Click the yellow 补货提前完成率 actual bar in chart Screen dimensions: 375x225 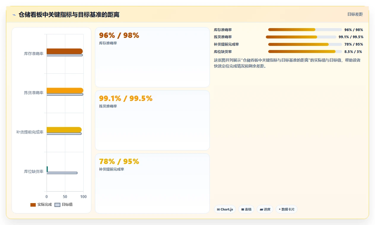coord(64,130)
